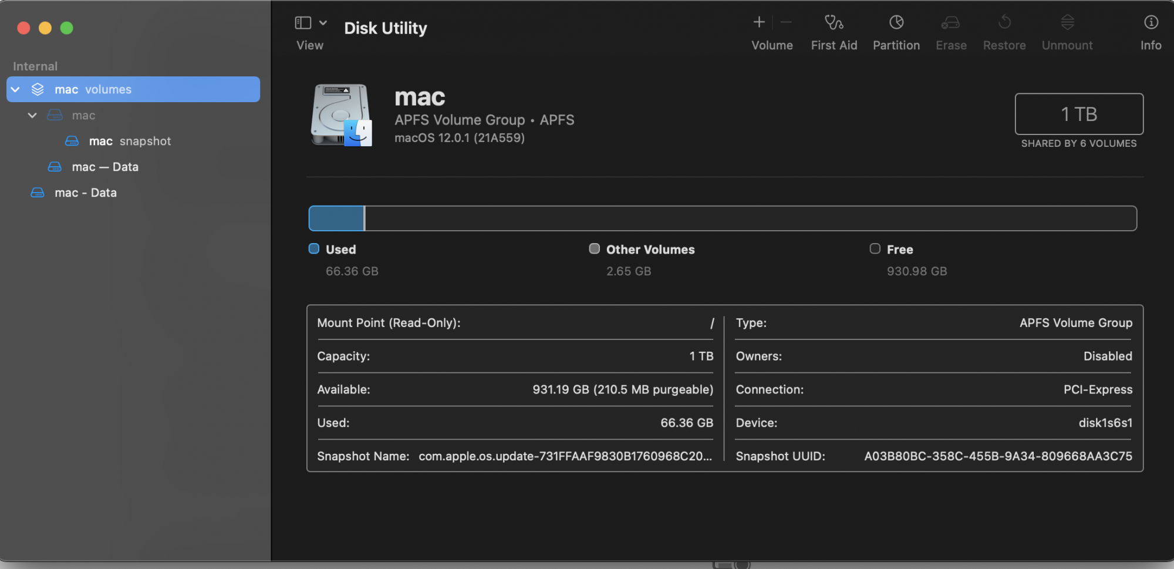1174x569 pixels.
Task: Click the 'Snapshot Name:' field label
Action: pos(363,456)
